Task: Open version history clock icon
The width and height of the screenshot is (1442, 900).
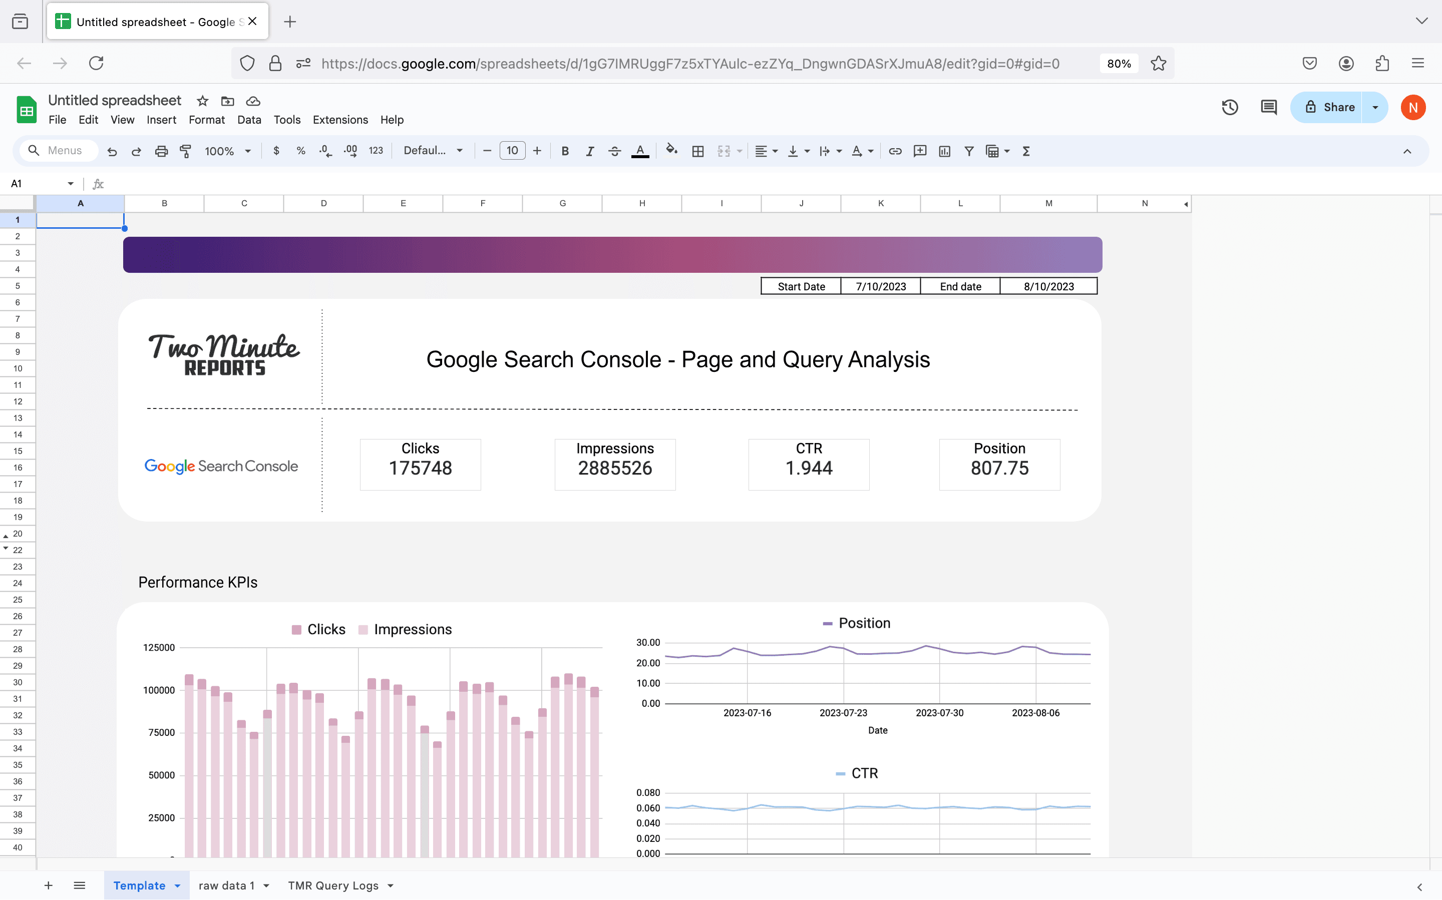Action: point(1229,108)
